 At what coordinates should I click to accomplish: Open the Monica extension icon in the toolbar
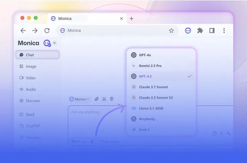click(x=188, y=30)
